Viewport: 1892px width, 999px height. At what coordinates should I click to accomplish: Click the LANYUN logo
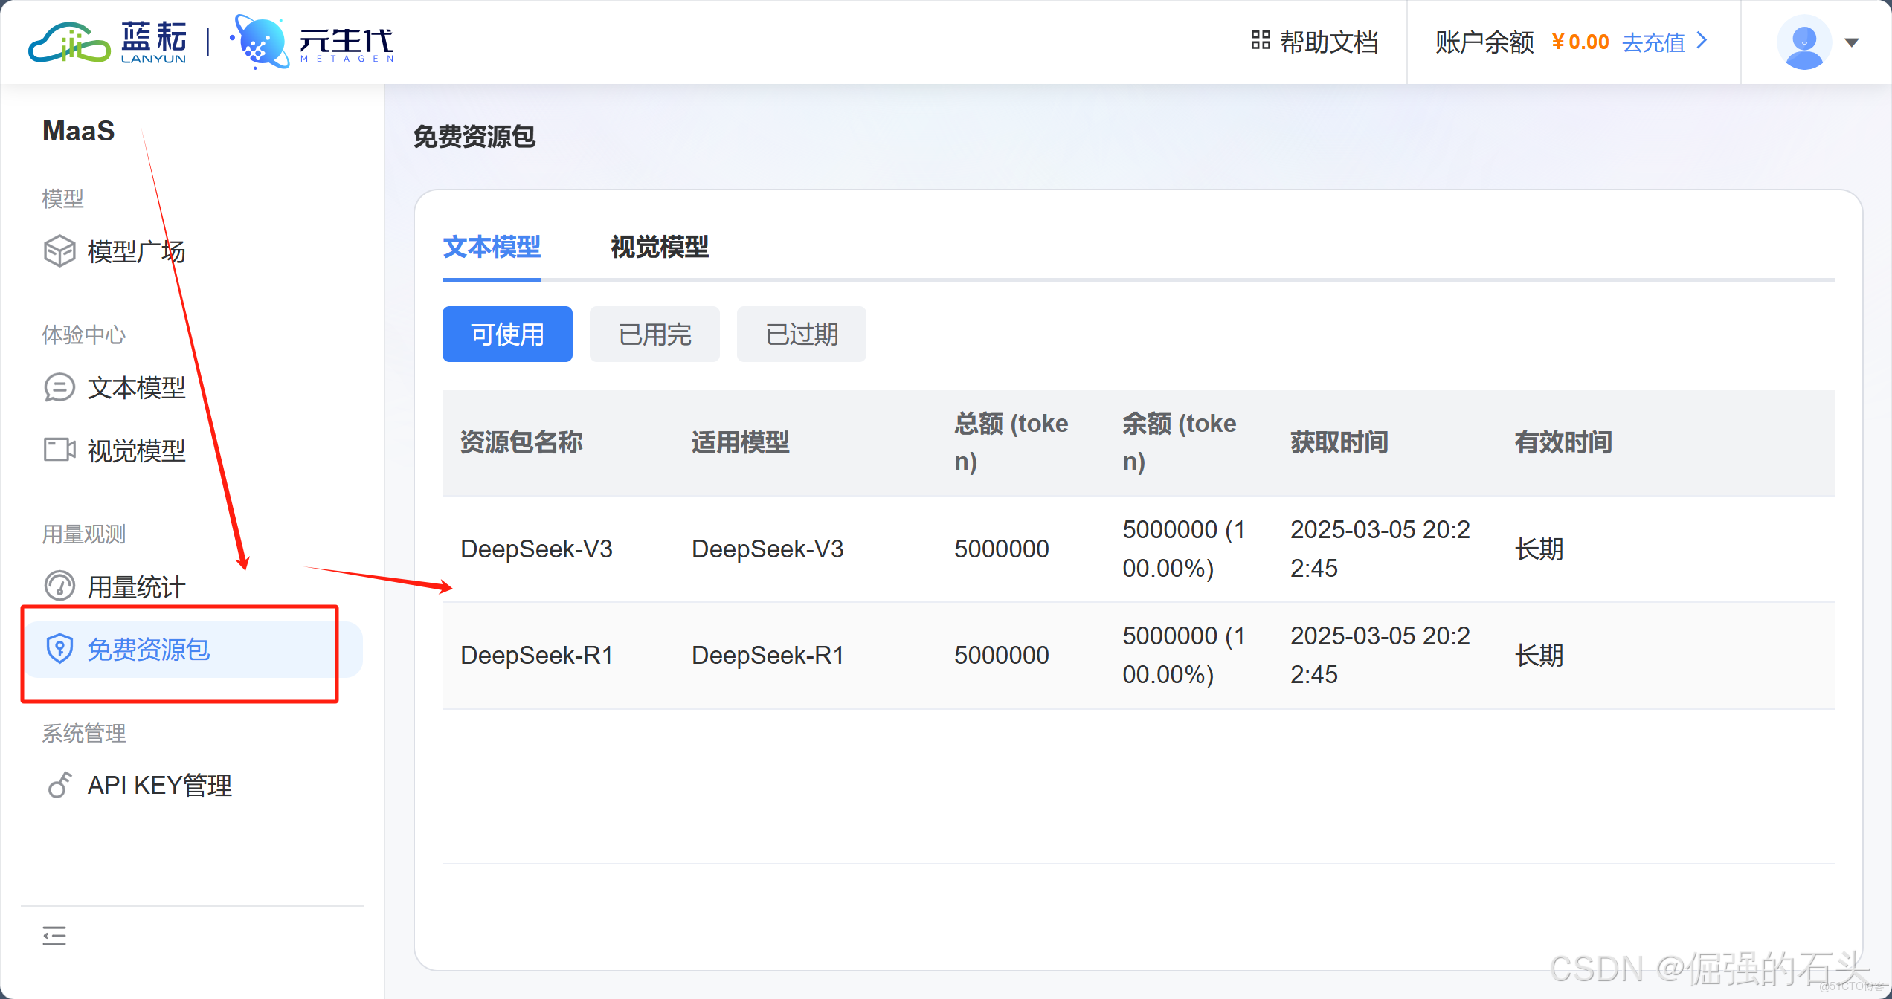click(x=108, y=42)
